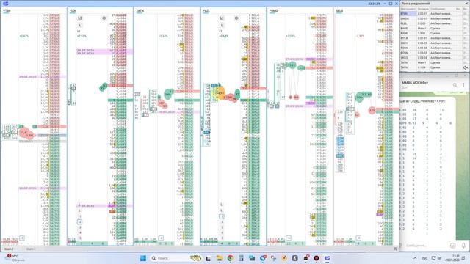Click ENG language indicator in tray

[424, 258]
